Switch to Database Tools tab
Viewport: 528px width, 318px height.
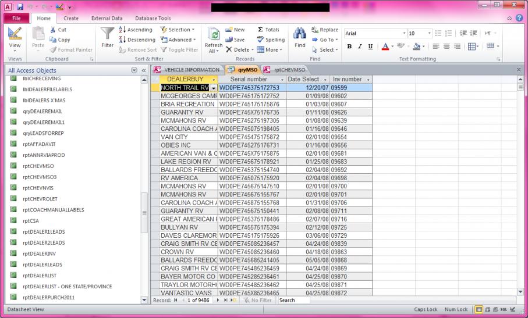click(153, 18)
